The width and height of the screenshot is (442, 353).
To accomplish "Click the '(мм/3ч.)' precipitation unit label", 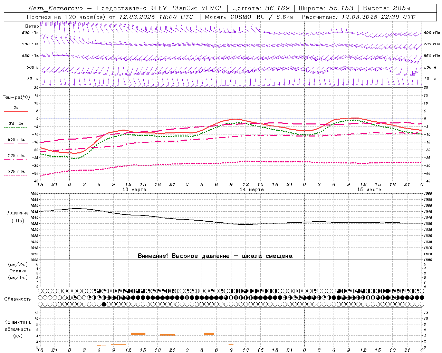I will click(x=18, y=264).
